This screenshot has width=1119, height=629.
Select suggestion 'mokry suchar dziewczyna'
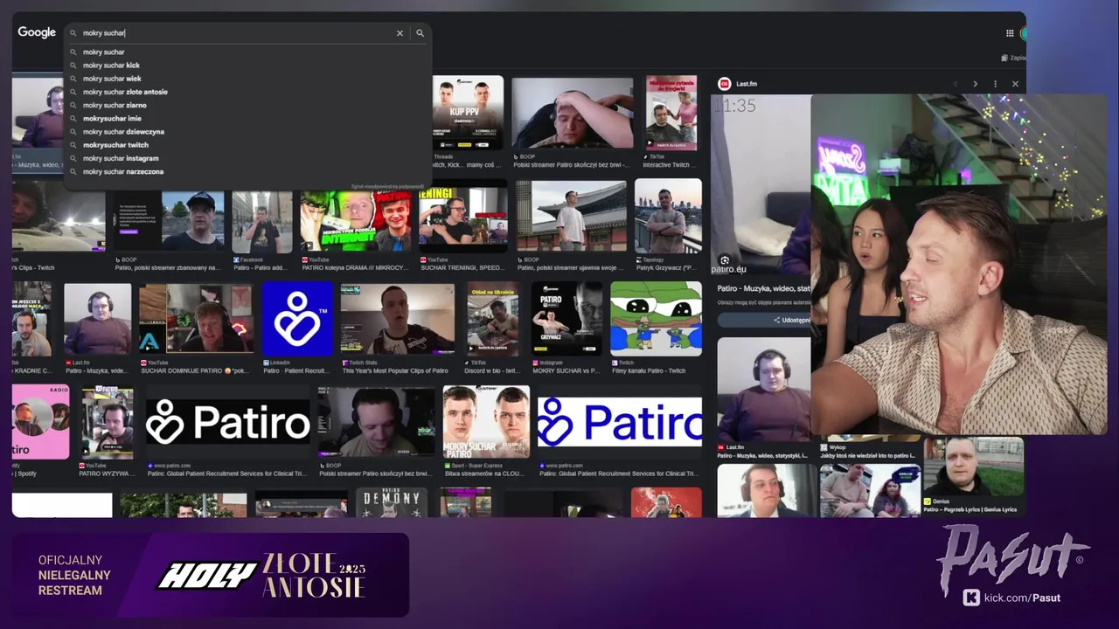pyautogui.click(x=247, y=132)
